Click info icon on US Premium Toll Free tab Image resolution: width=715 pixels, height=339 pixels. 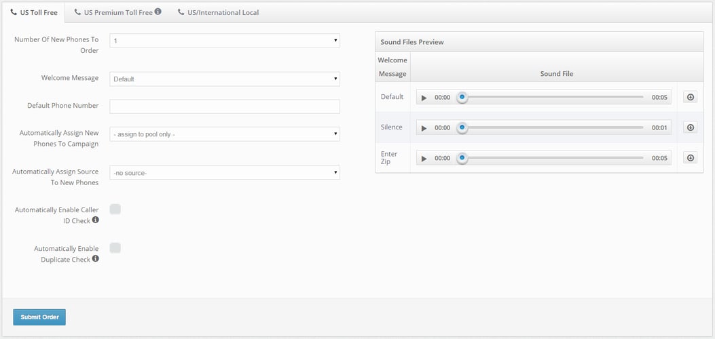click(158, 12)
